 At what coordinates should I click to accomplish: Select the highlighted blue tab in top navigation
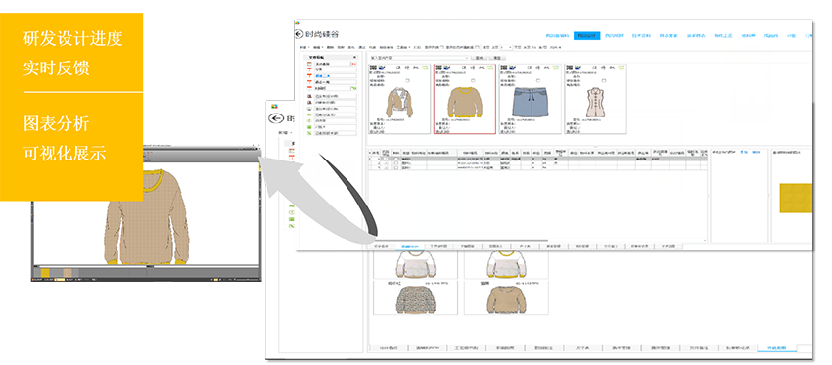[x=586, y=35]
